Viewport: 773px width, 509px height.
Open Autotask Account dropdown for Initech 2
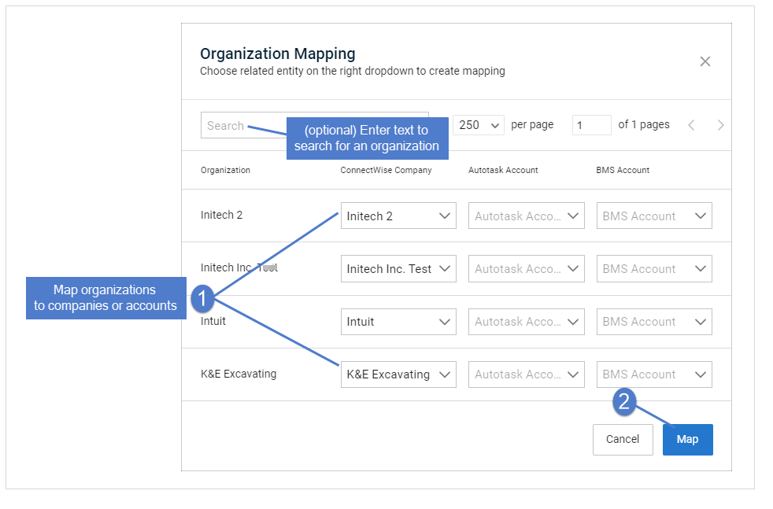(x=527, y=216)
